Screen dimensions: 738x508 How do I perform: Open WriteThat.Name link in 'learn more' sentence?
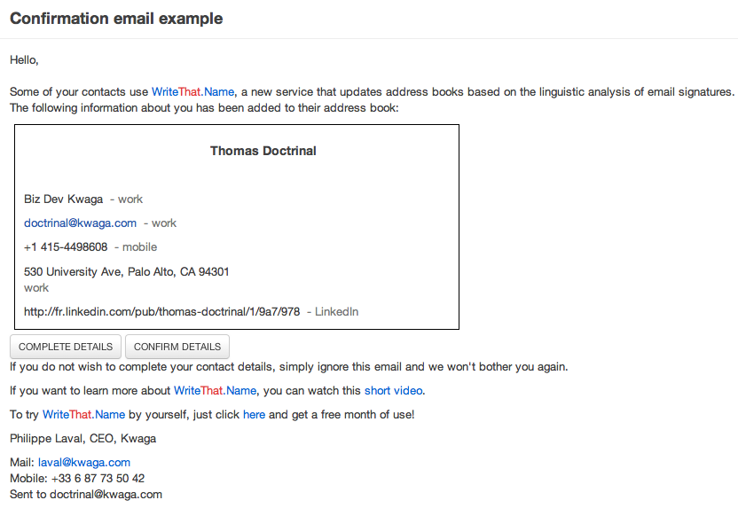pyautogui.click(x=215, y=391)
